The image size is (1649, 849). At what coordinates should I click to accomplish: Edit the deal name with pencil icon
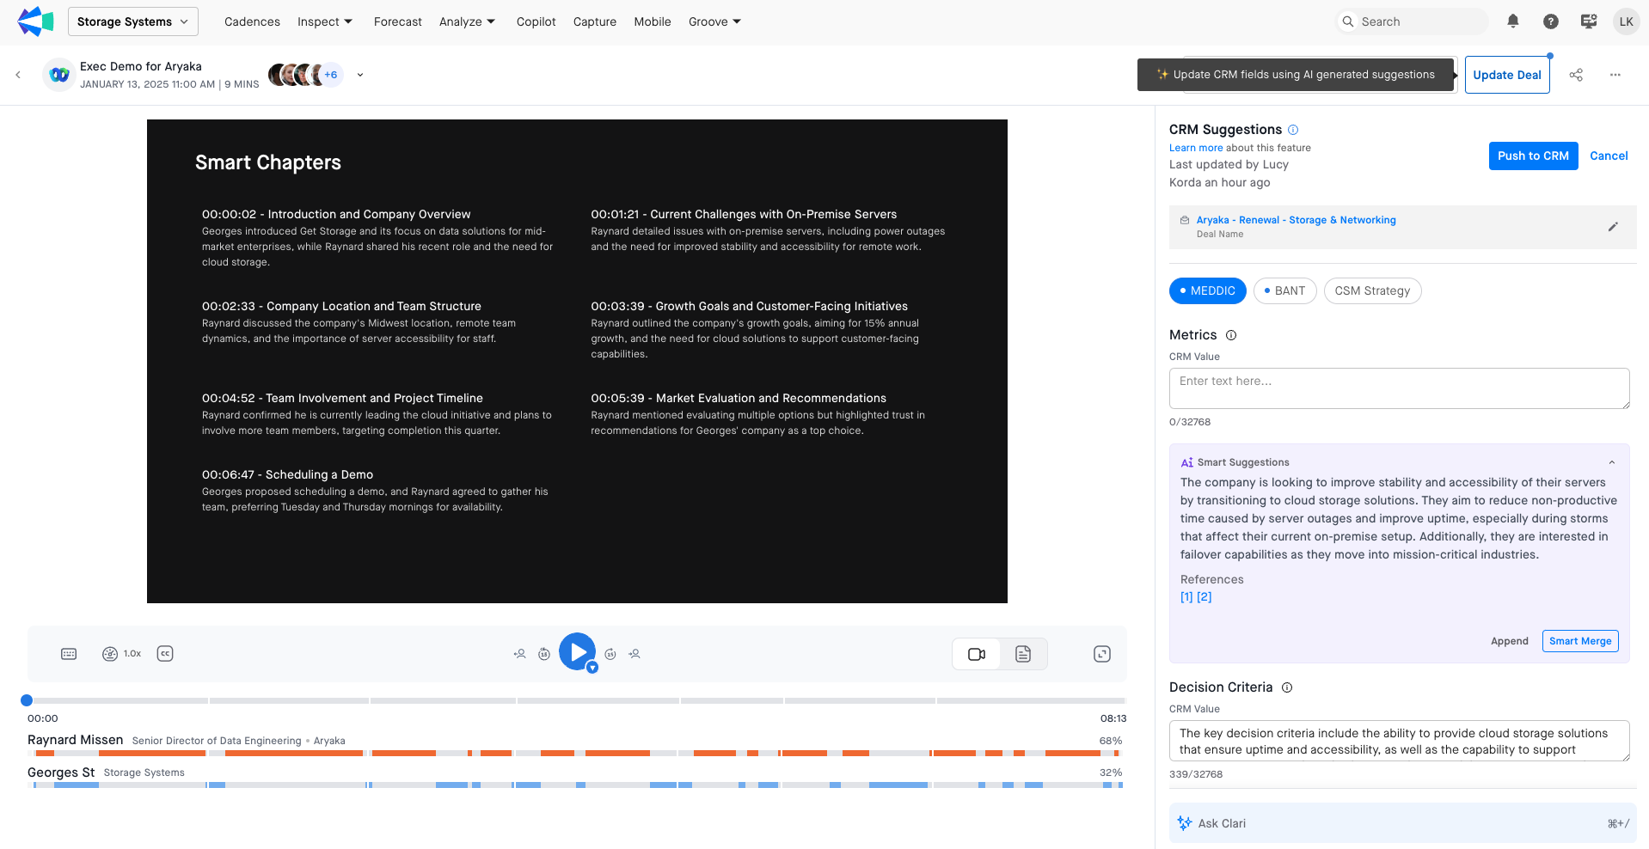click(x=1612, y=227)
